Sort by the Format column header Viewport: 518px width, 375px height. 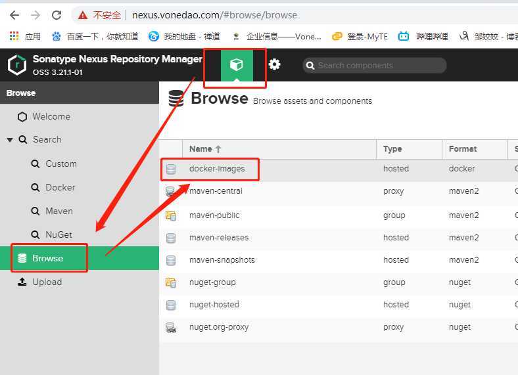pos(475,149)
